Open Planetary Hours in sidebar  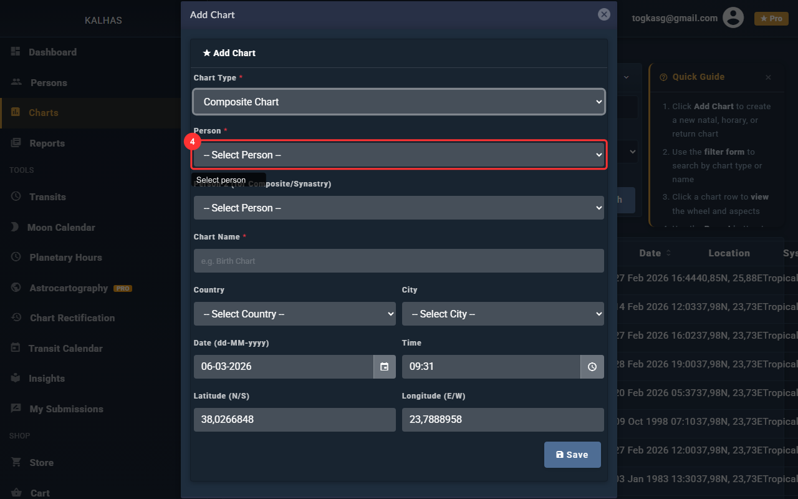pyautogui.click(x=65, y=257)
